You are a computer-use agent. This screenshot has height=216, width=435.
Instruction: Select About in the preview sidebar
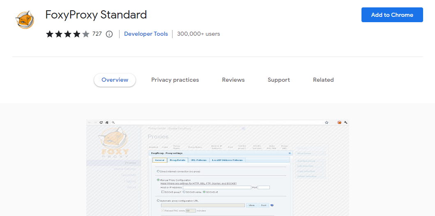click(131, 187)
